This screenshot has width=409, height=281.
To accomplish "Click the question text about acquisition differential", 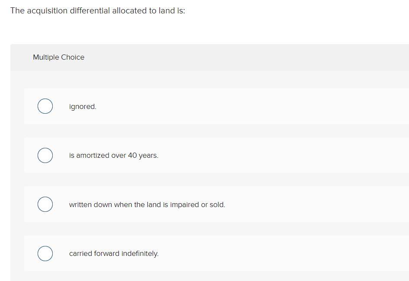I will [98, 10].
